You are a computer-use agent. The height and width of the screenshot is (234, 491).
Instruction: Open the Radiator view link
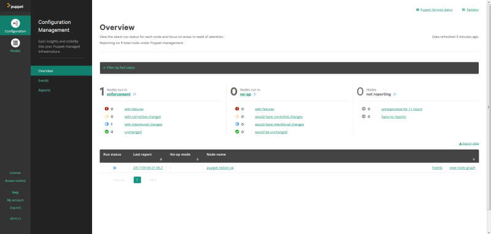tap(473, 10)
